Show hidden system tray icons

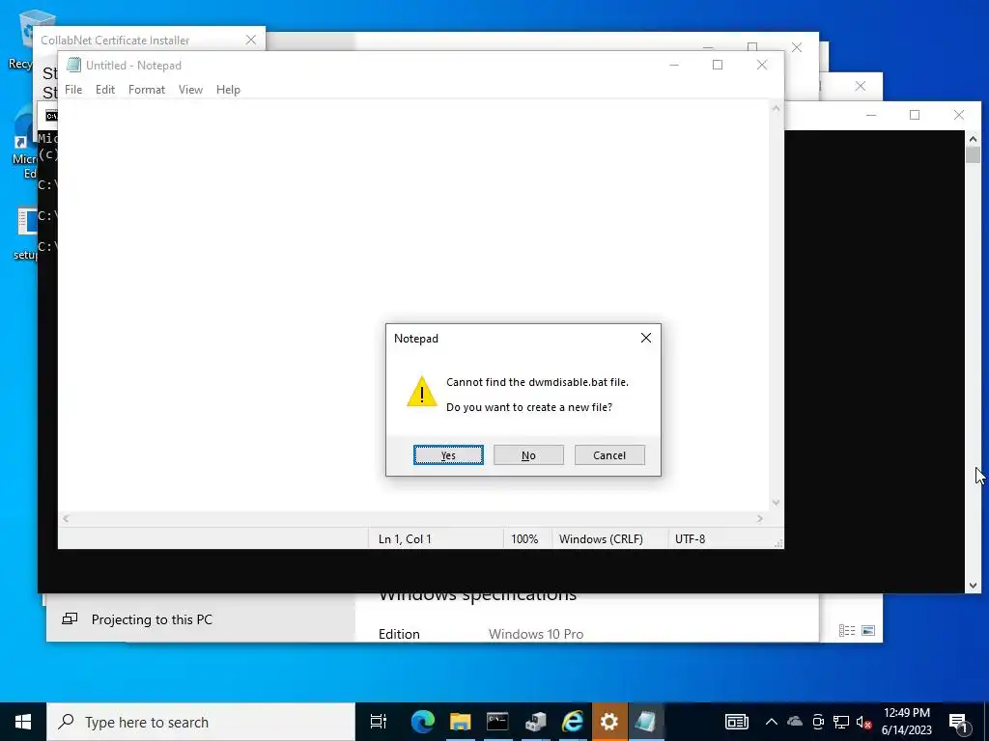[771, 722]
